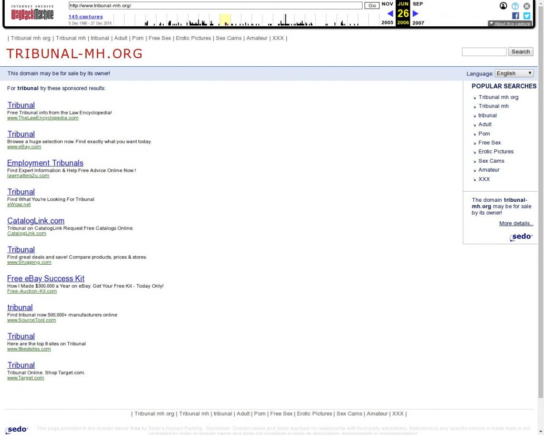Open CatalogLink.com result heading
The height and width of the screenshot is (435, 544).
[x=36, y=221]
